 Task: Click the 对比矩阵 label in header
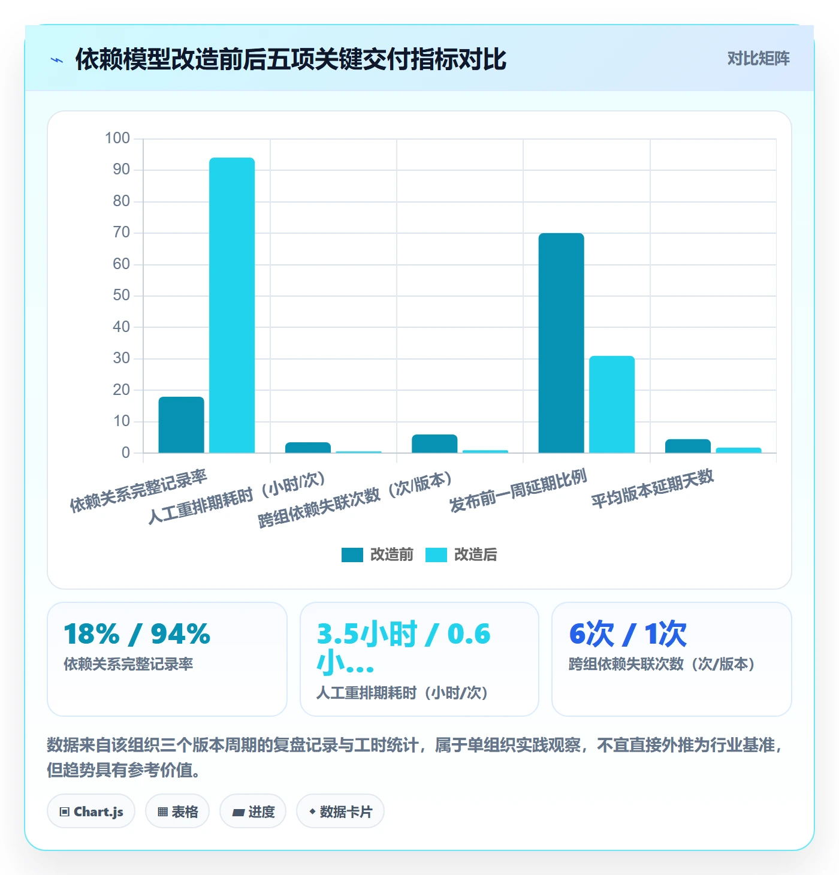[x=758, y=59]
